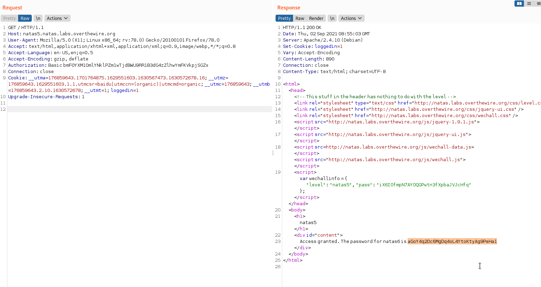
Task: Click the Content-Length 890 header line
Action: coord(309,59)
